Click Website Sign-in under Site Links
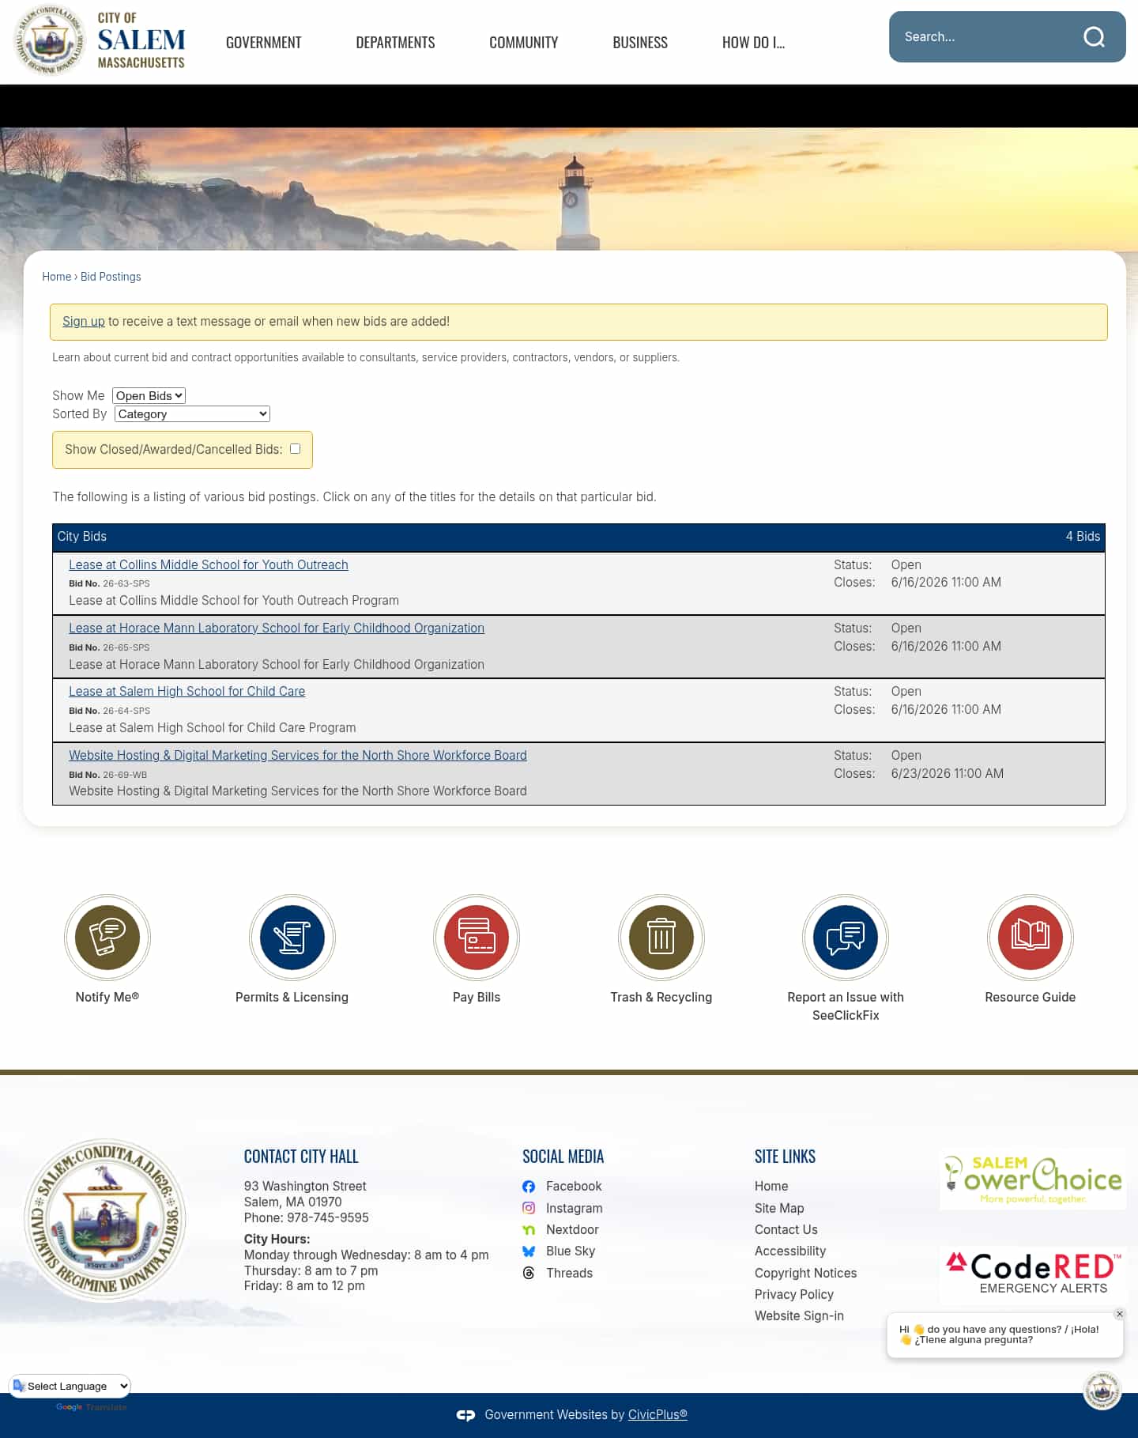 (x=799, y=1316)
